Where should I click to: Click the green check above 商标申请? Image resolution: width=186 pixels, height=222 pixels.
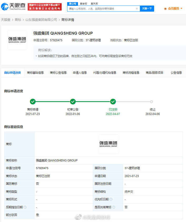point(33,101)
